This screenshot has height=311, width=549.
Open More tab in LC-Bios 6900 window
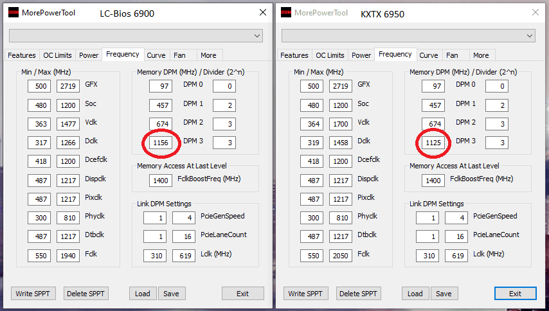click(208, 55)
